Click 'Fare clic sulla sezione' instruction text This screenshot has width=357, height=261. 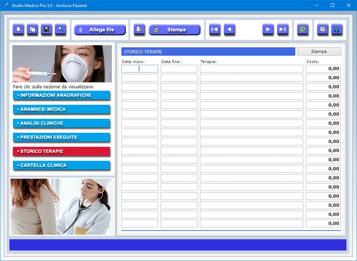click(54, 87)
